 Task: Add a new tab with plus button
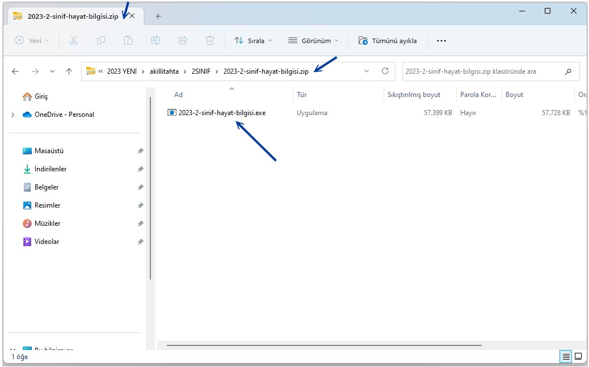click(x=158, y=16)
